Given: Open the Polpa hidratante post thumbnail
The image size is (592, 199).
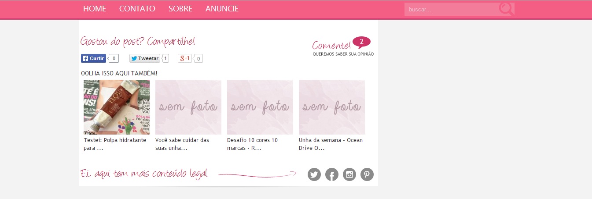Looking at the screenshot, I should (117, 107).
